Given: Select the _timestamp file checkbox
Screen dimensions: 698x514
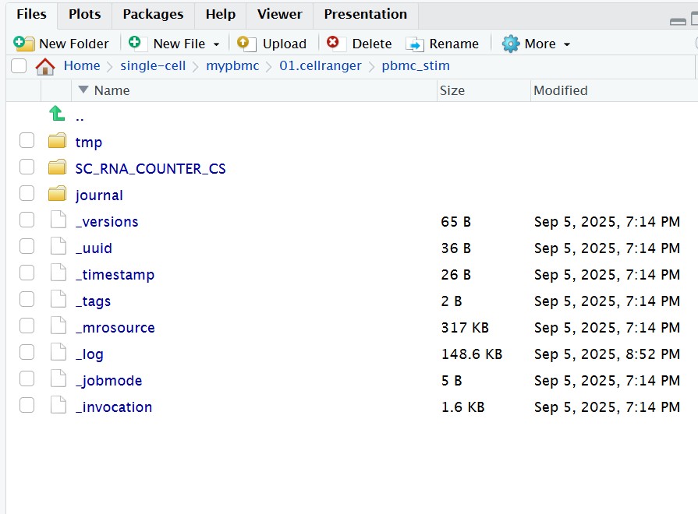Looking at the screenshot, I should tap(27, 273).
